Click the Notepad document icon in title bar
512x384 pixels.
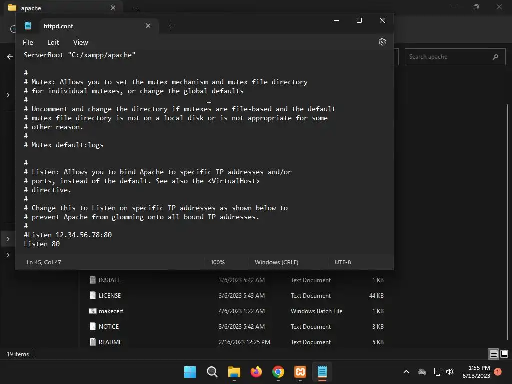click(28, 26)
